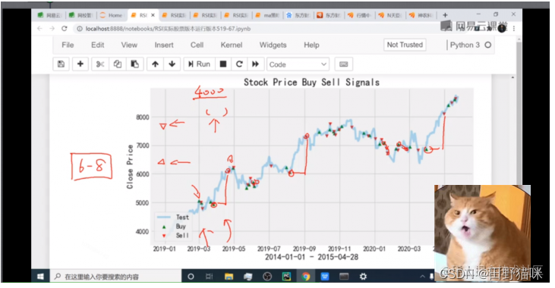555x288 pixels.
Task: Open the Windows Start menu
Action: coord(40,277)
